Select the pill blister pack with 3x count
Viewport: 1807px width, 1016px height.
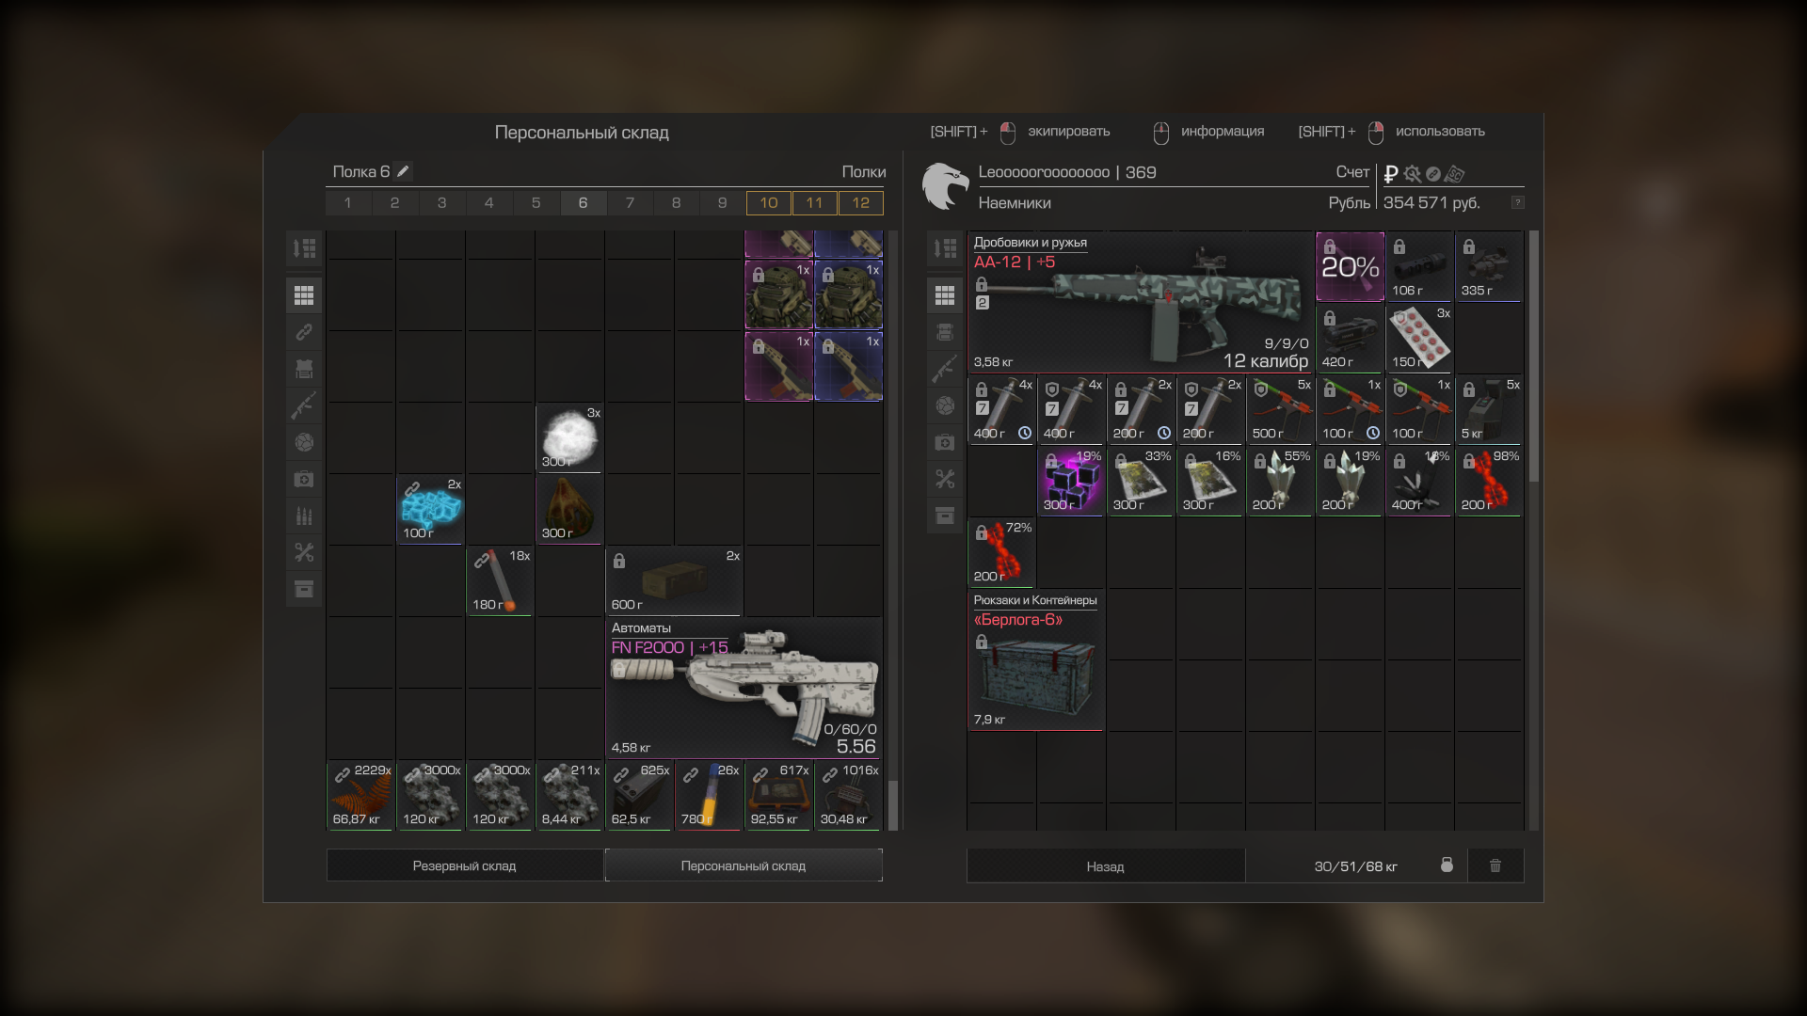[x=1419, y=338]
